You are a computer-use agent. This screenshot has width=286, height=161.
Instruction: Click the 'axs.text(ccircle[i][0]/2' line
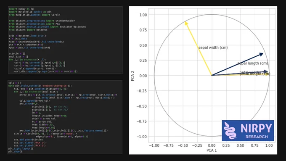click(64, 131)
